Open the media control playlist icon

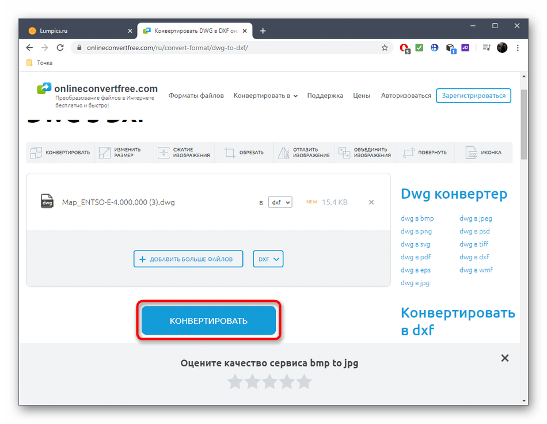coord(487,47)
